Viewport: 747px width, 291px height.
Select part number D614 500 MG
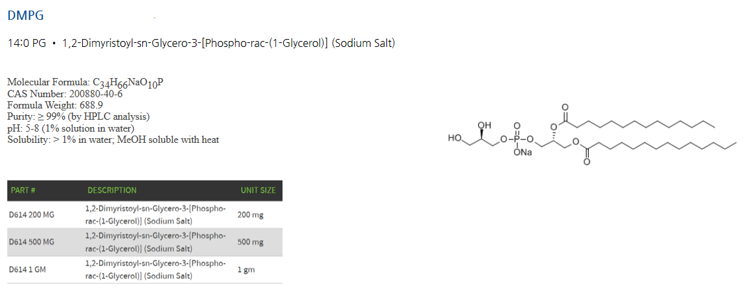[x=31, y=242]
